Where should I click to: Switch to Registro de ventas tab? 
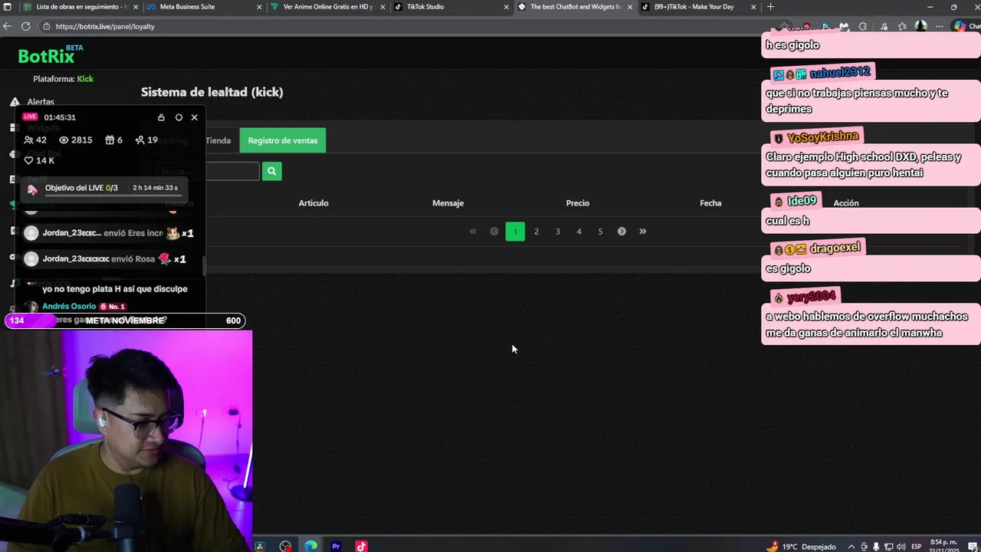point(282,140)
